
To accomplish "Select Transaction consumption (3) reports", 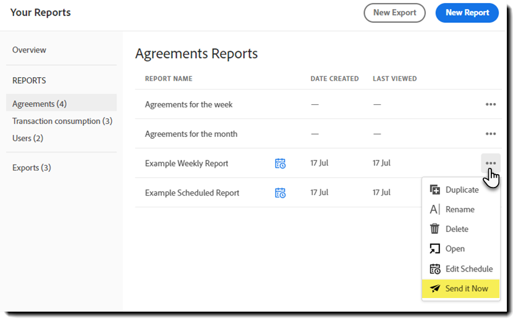I will click(62, 121).
